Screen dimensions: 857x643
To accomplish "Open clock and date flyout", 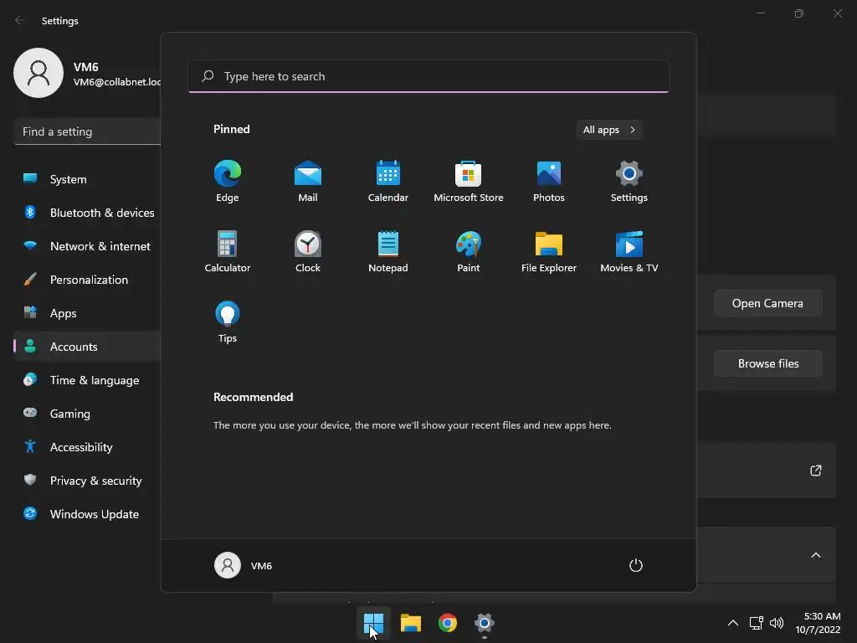I will tap(818, 623).
